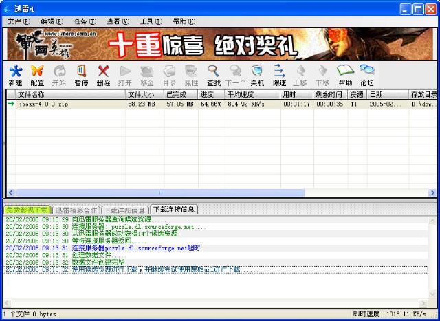Sort by the 进度 column header
Screen dimensions: 440x321
tap(211, 94)
